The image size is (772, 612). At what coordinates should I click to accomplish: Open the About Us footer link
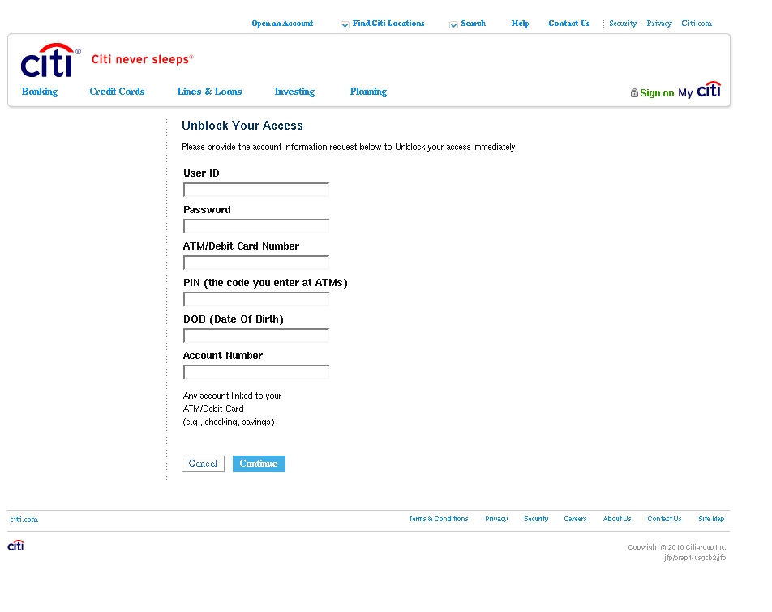click(x=617, y=519)
